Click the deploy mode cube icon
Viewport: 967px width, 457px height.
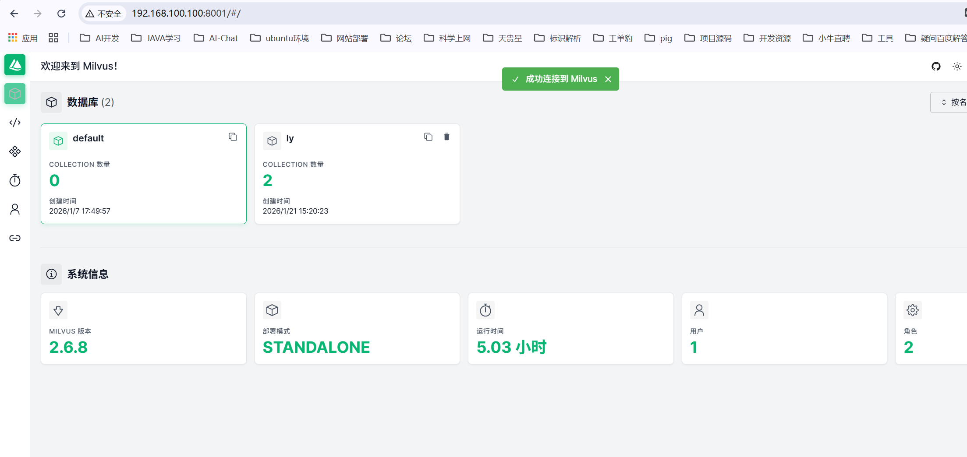[x=272, y=310]
